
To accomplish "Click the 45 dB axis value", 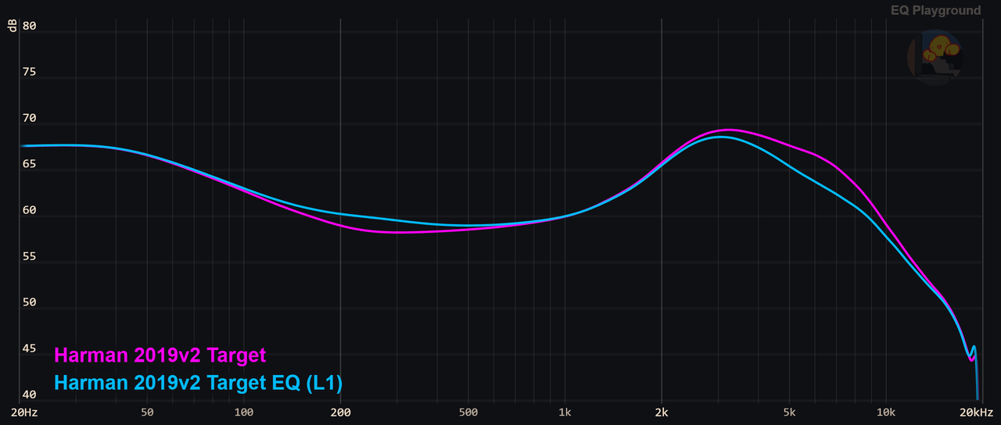I will (30, 348).
